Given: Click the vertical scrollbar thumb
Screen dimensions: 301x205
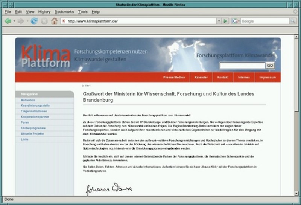Looking at the screenshot, I should point(296,75).
